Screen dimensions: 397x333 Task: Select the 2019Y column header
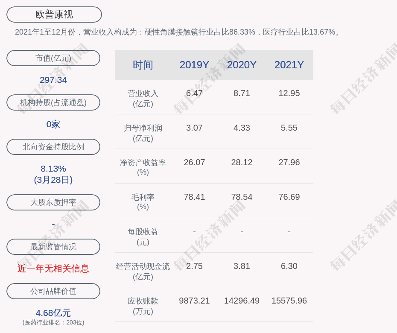click(194, 65)
